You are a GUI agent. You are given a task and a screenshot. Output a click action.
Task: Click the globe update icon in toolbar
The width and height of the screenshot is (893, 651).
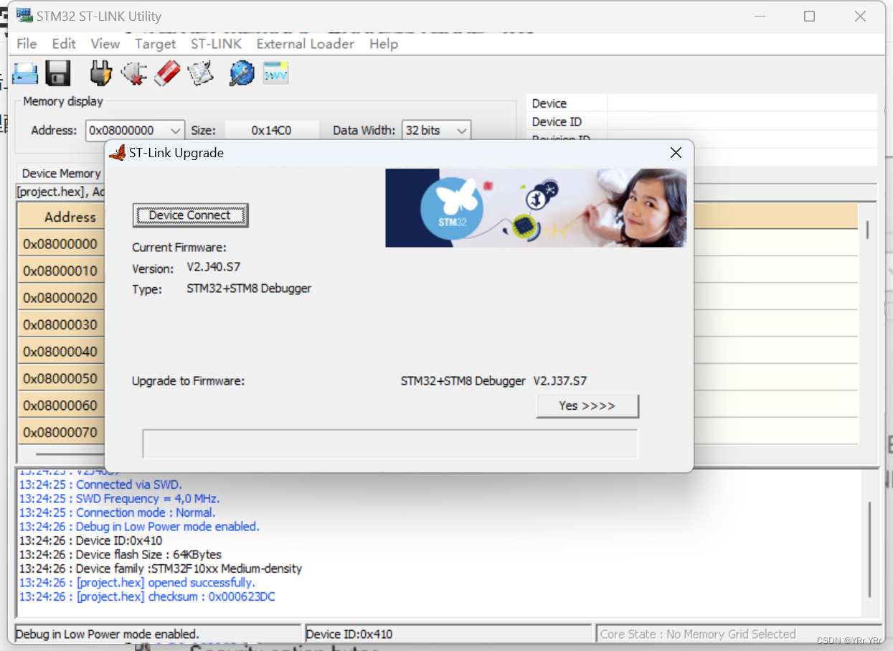tap(242, 73)
